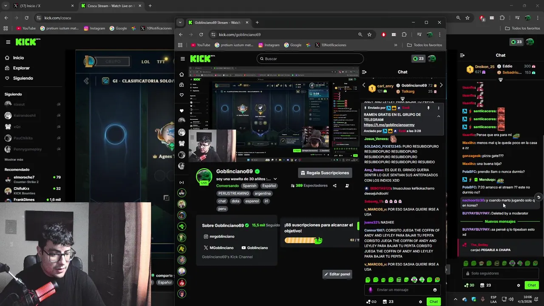Click green Chat button in Coscu window
This screenshot has width=544, height=306.
[532, 285]
